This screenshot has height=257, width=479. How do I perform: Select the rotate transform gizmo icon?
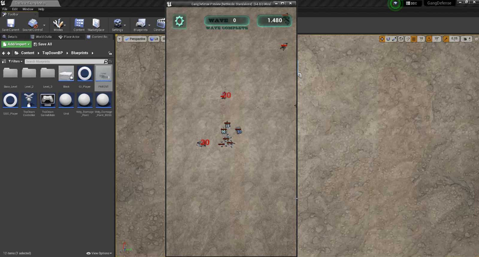(x=388, y=39)
